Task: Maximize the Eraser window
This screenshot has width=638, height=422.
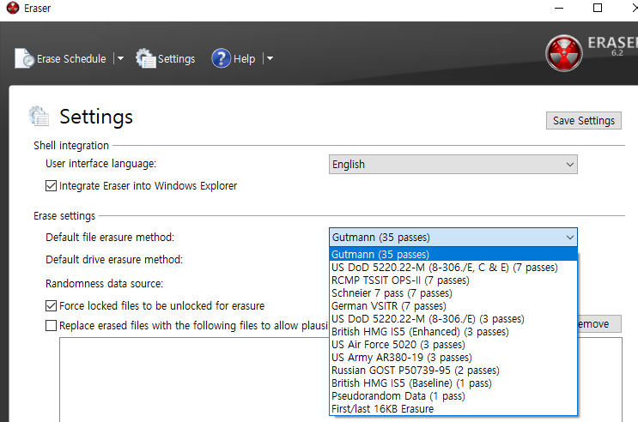Action: pos(598,8)
